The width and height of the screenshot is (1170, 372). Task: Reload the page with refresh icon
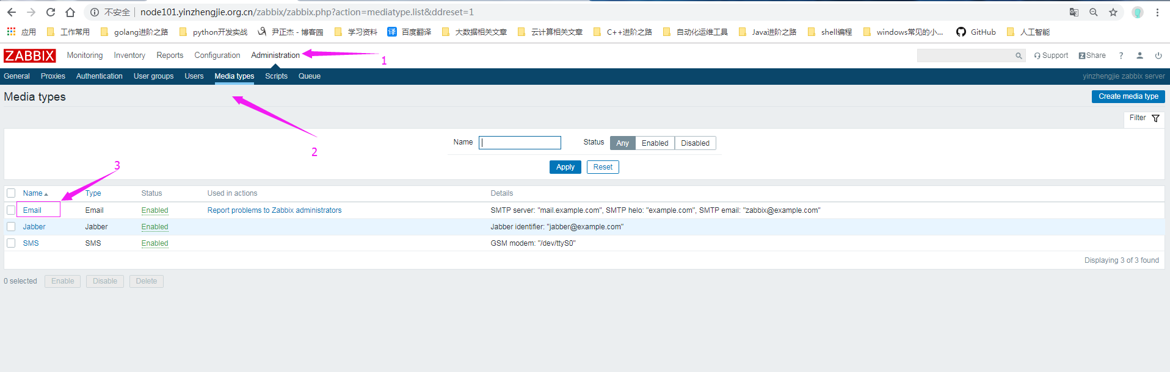[x=51, y=12]
